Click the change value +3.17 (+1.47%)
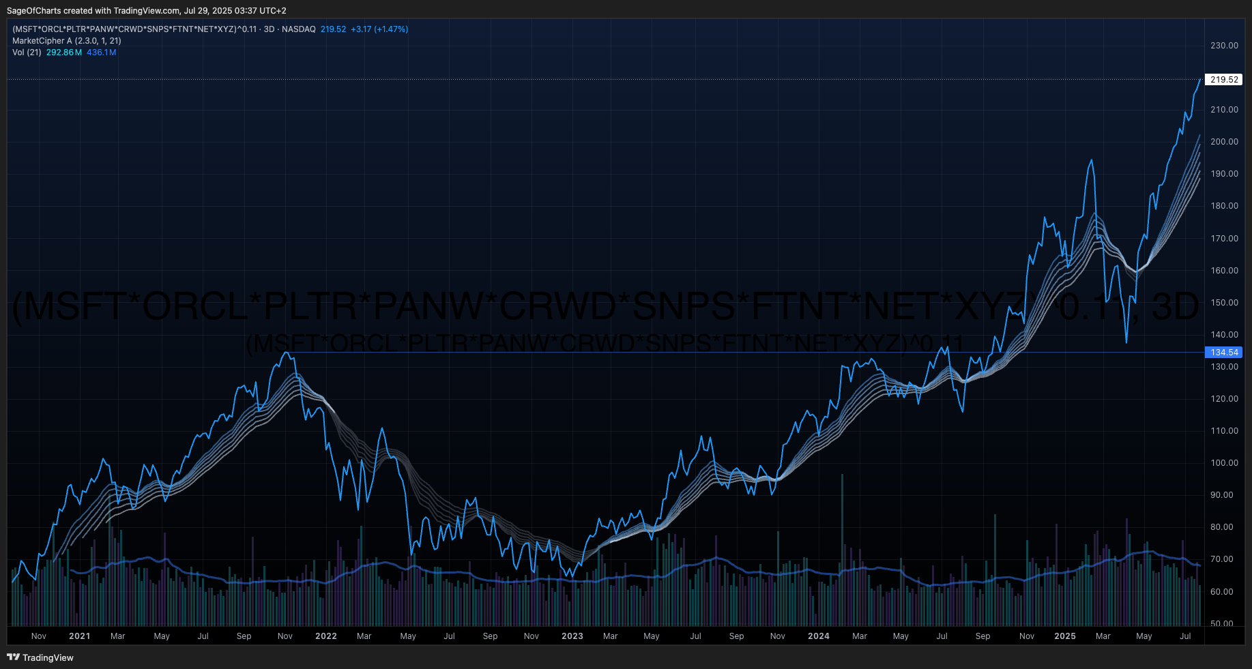Screen dimensions: 1252x669 (379, 29)
